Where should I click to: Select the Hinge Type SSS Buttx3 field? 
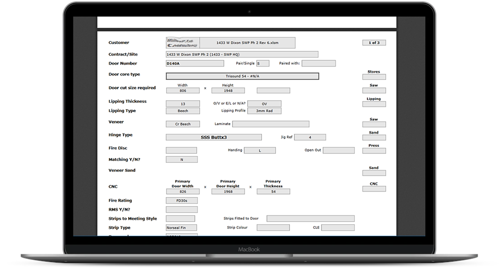[x=214, y=137]
